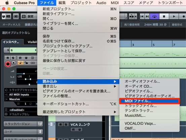186x140 pixels.
Task: Select オーディオファイル... in the import submenu
Action: [149, 82]
